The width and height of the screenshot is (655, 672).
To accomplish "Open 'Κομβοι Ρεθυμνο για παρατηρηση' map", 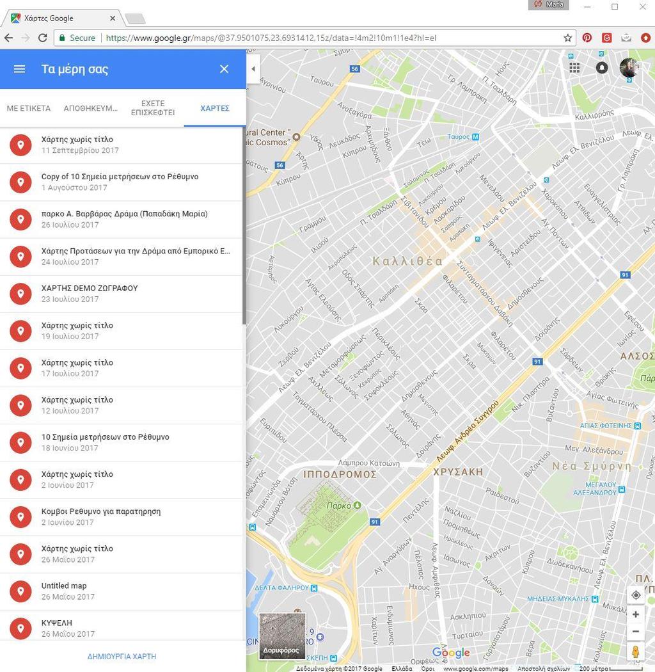I will pos(122,517).
